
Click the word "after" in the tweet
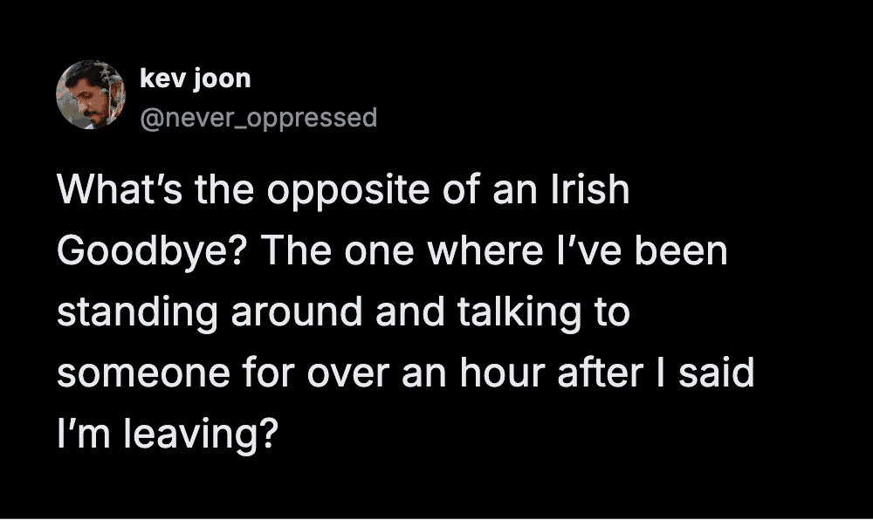(595, 374)
